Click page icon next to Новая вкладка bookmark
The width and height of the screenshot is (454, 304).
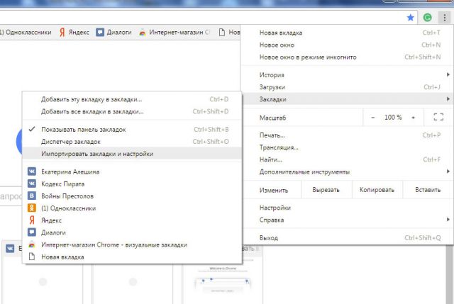(32, 257)
